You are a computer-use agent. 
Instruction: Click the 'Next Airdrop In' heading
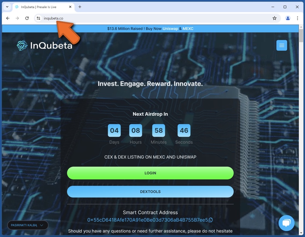coord(150,114)
